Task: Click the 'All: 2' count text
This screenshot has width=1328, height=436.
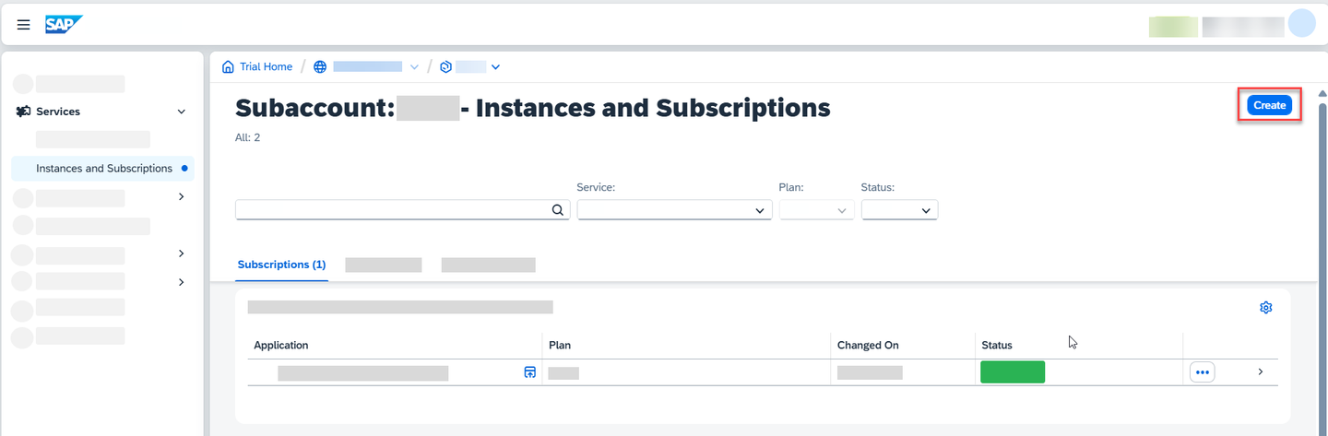Action: pyautogui.click(x=248, y=137)
